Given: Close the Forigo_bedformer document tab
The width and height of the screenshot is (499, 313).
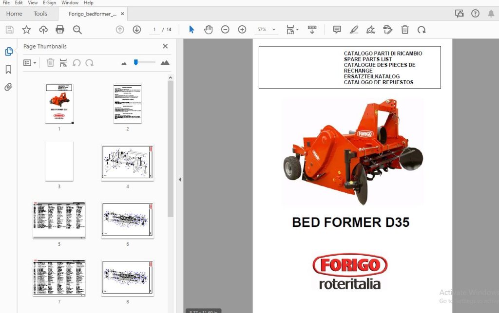Looking at the screenshot, I should click(x=122, y=14).
